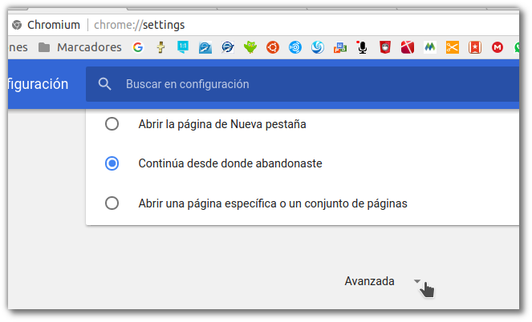This screenshot has width=532, height=322.
Task: Open the golden cross bookmark icon
Action: coord(160,47)
